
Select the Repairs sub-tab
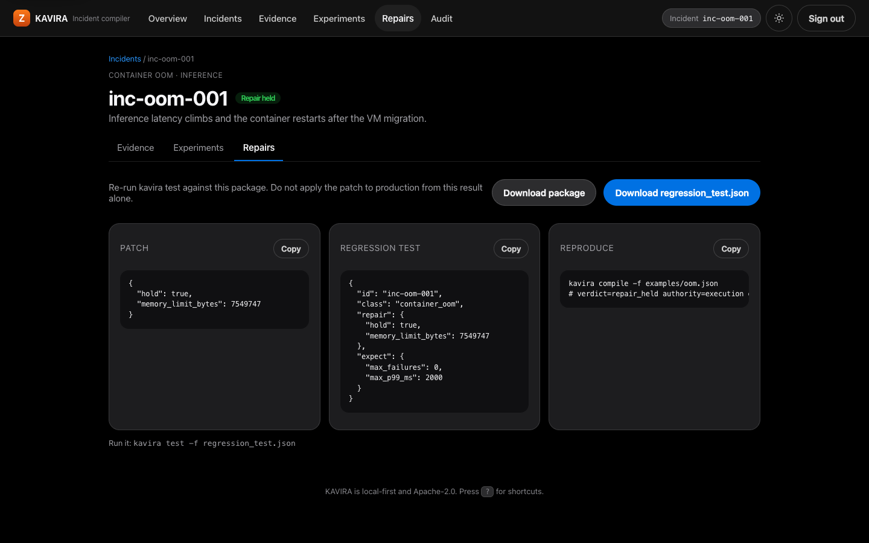point(259,148)
